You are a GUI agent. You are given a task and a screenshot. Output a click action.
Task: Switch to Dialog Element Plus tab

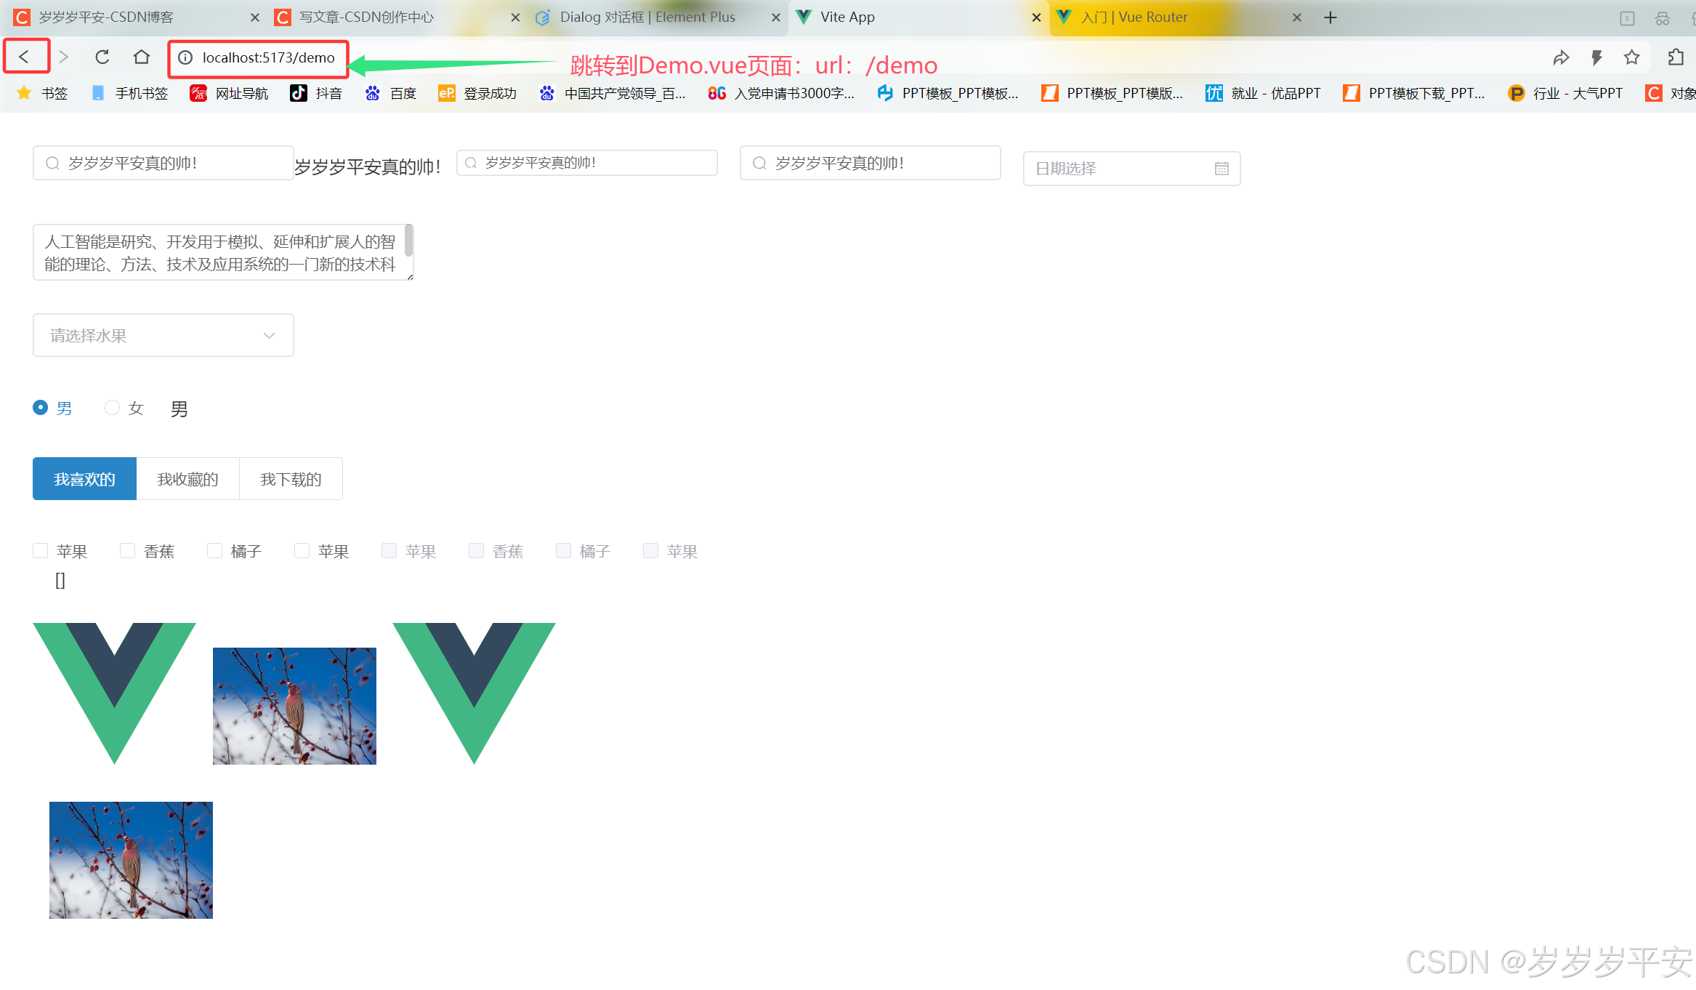(647, 17)
